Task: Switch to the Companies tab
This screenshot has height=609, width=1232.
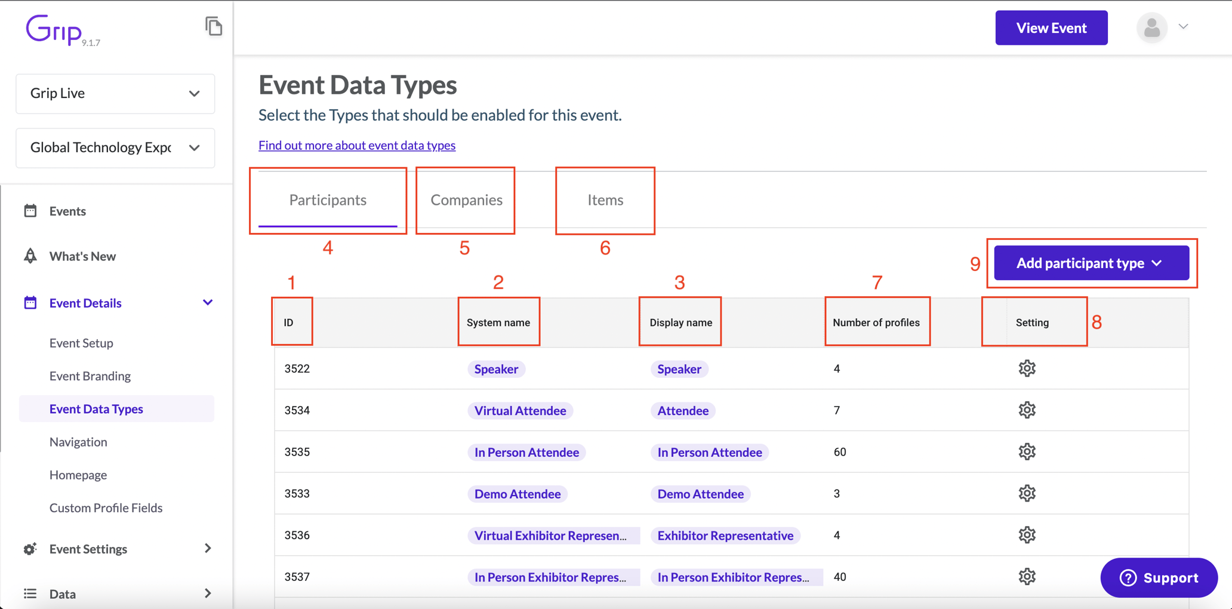Action: pyautogui.click(x=465, y=200)
